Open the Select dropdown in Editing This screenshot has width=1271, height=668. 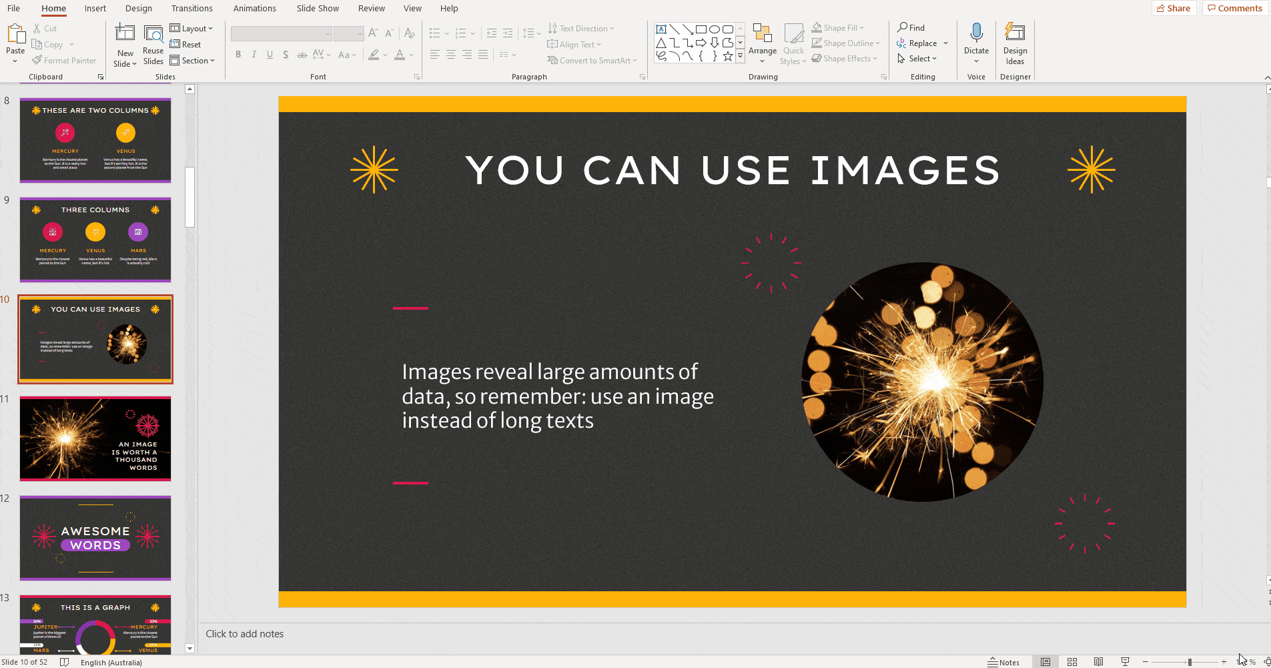[x=918, y=59]
